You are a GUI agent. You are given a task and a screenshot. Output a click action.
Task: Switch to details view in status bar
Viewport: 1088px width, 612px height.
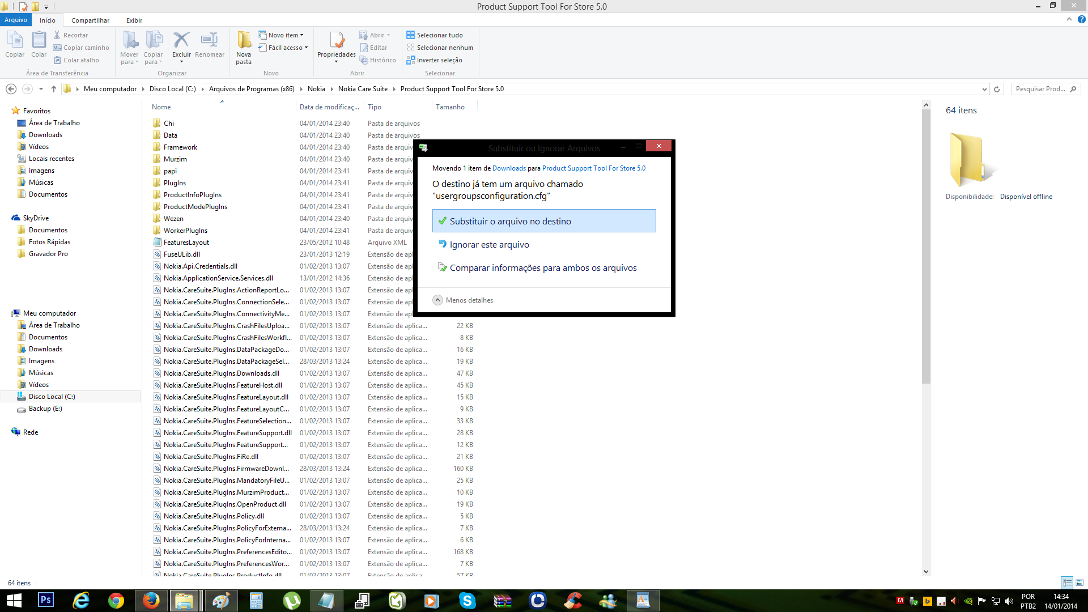[x=1067, y=583]
